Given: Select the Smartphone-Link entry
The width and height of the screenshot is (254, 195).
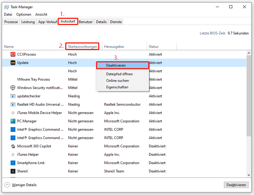Looking at the screenshot, I should pyautogui.click(x=31, y=163).
